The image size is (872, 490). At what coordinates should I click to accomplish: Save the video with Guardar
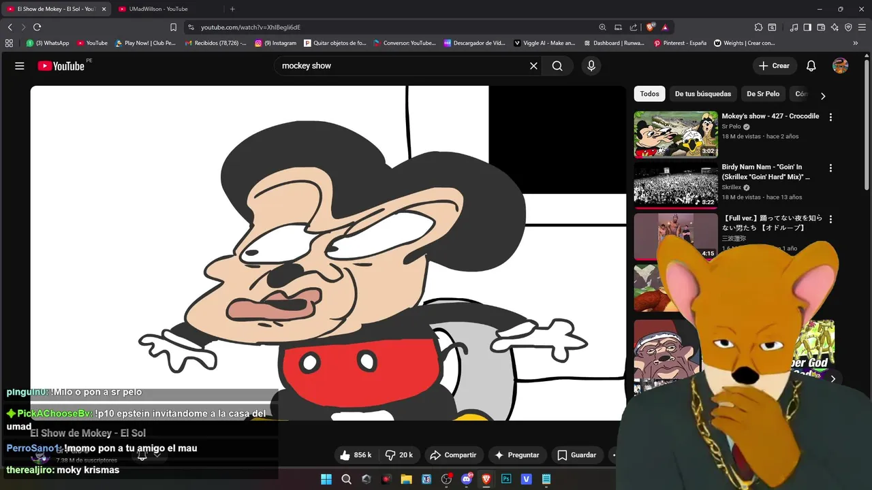pos(576,455)
